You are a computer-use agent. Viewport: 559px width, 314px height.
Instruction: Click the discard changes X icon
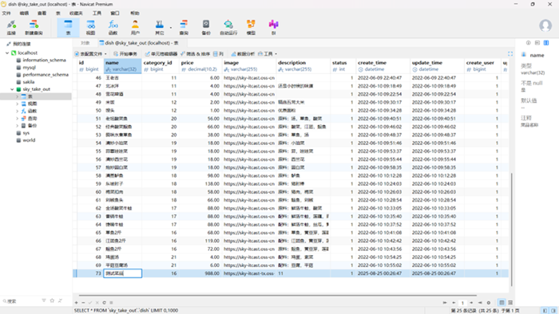click(97, 303)
